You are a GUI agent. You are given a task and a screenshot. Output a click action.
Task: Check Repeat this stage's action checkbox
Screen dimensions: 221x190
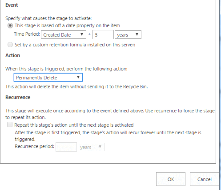click(10, 124)
